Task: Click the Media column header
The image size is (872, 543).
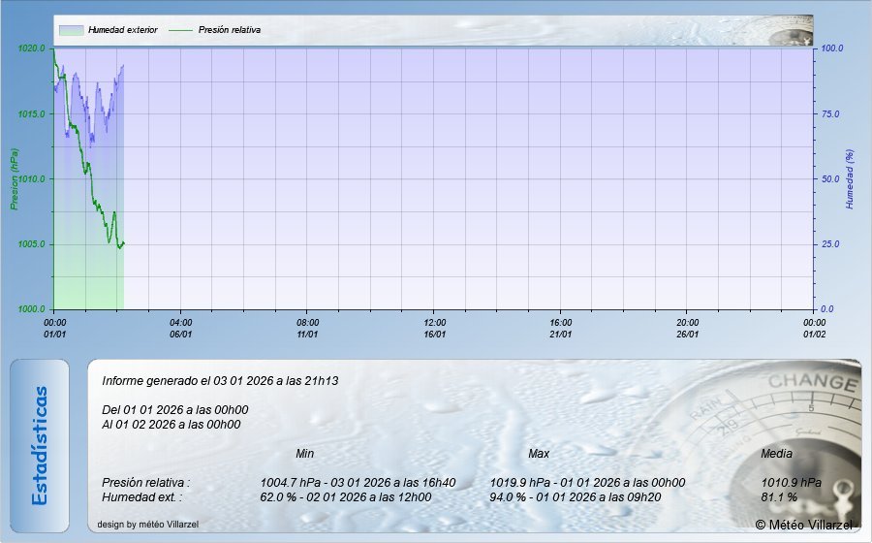Action: pyautogui.click(x=776, y=454)
